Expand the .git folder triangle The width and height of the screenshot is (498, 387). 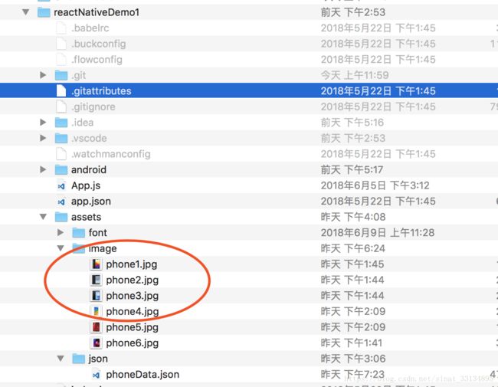tap(43, 75)
